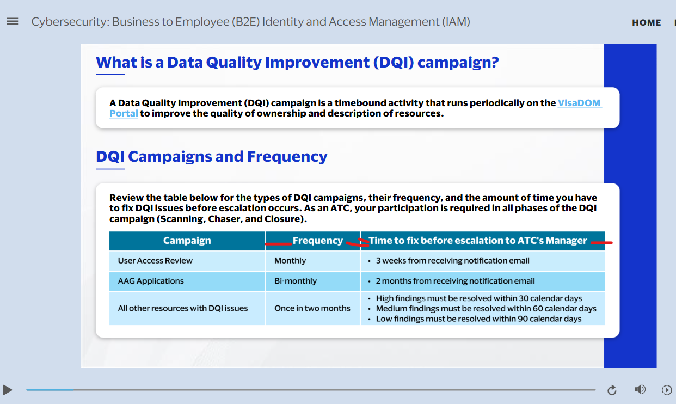Click 'High findings must be resolved' line
676x404 pixels.
[x=479, y=298]
